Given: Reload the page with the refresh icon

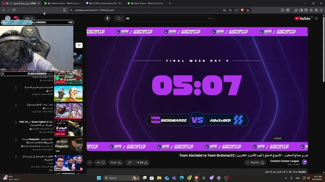Looking at the screenshot, I should [x=14, y=10].
